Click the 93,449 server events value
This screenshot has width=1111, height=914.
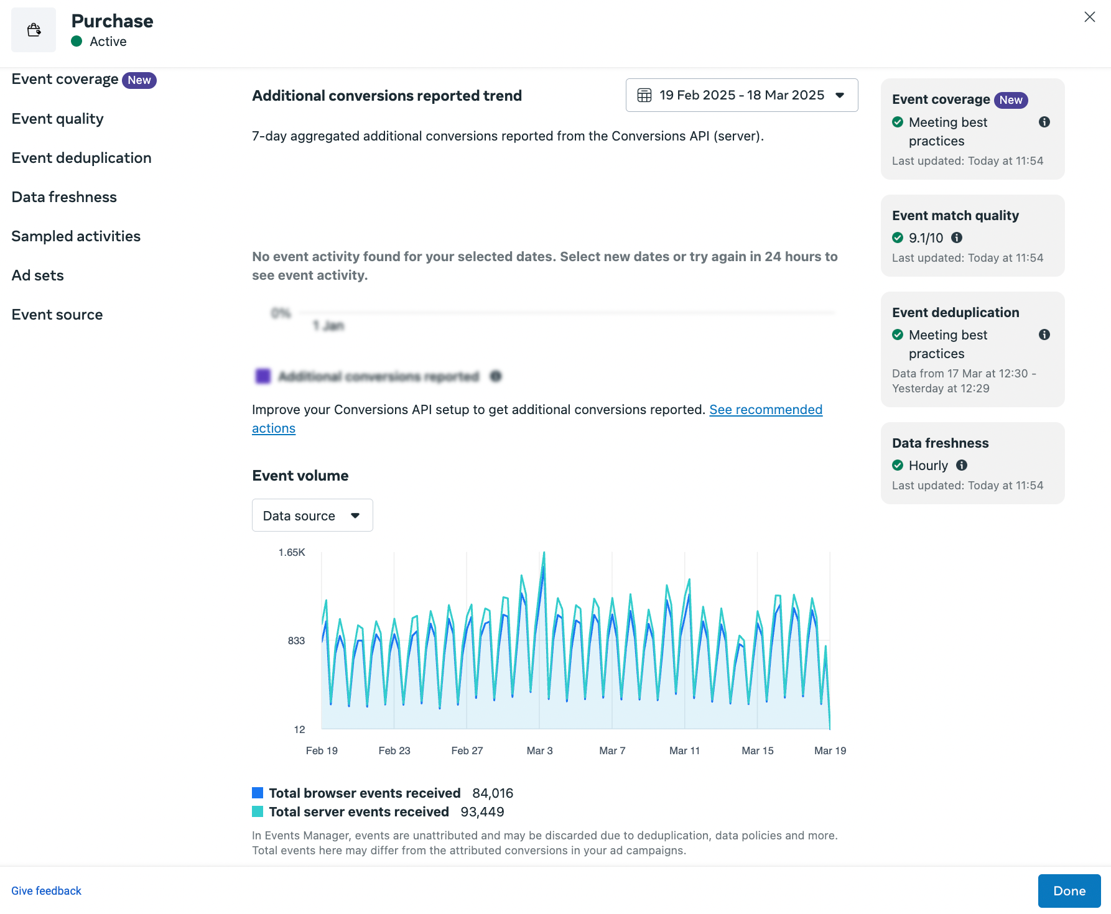(x=482, y=812)
